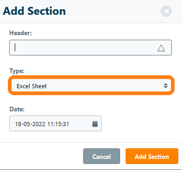
Task: Click the orange highlight border around Type
Action: 91,77
